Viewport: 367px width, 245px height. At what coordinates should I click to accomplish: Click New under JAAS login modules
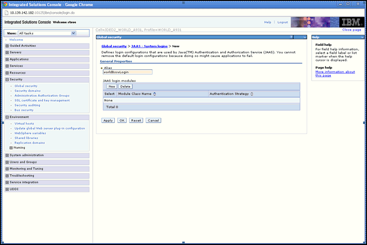click(112, 86)
